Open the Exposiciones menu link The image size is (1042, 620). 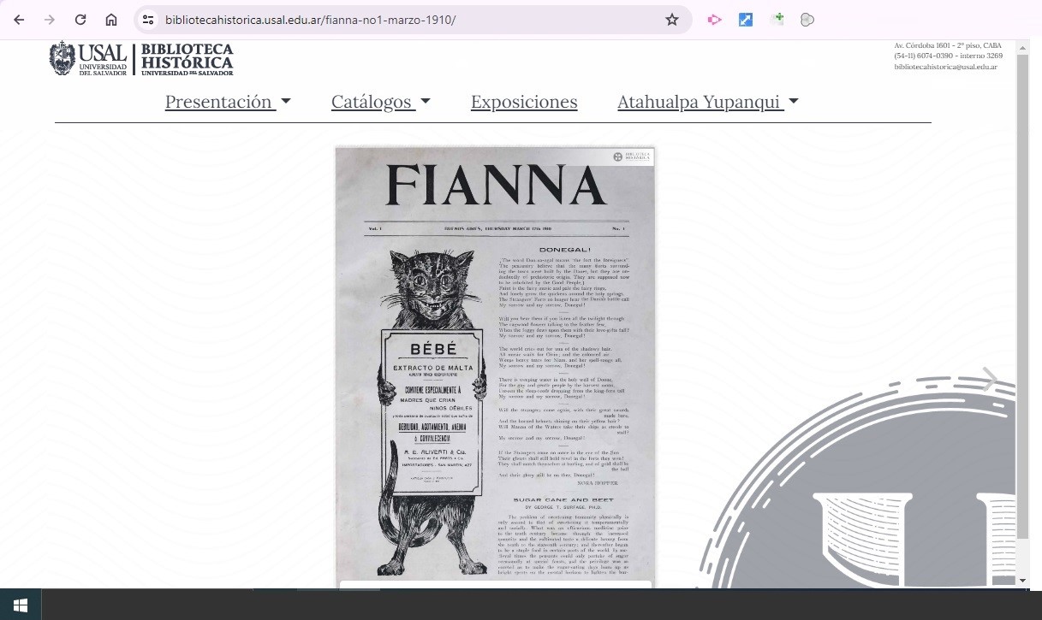[524, 102]
